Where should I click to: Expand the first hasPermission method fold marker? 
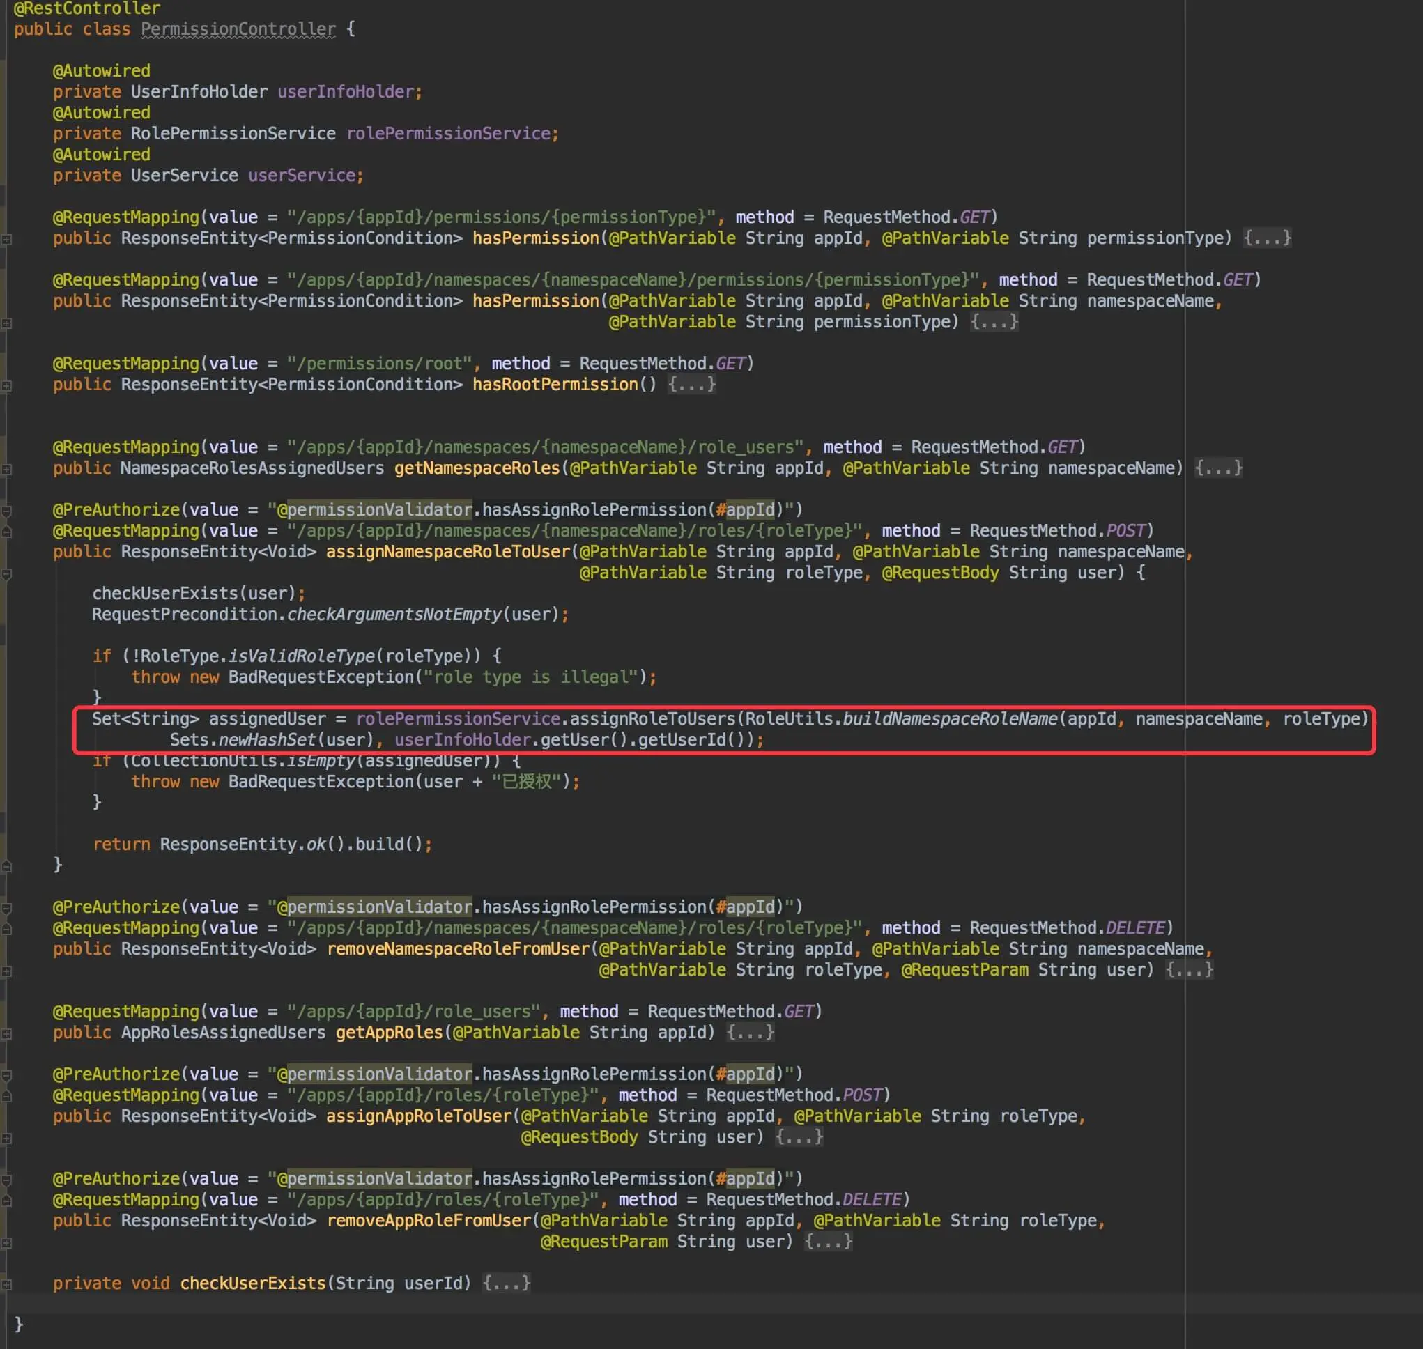click(x=6, y=239)
